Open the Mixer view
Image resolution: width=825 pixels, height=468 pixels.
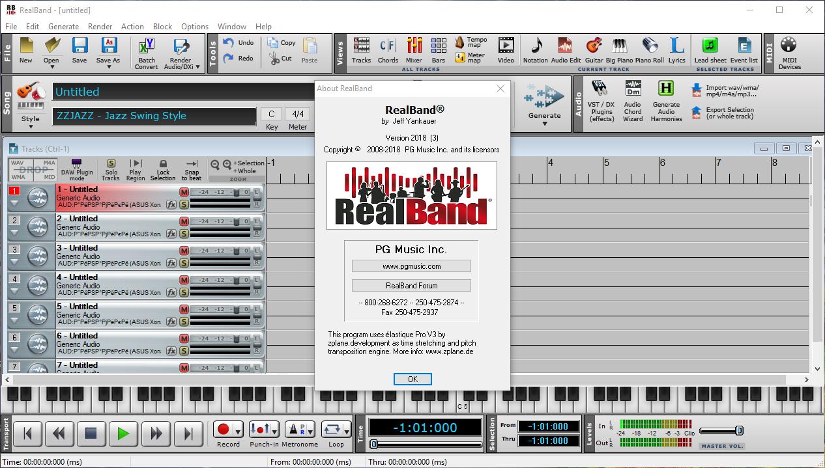pyautogui.click(x=414, y=46)
